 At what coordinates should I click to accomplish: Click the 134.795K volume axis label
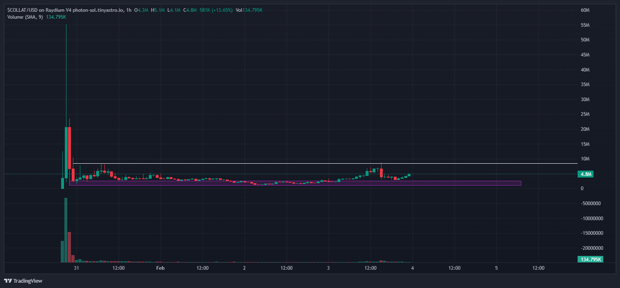point(590,259)
